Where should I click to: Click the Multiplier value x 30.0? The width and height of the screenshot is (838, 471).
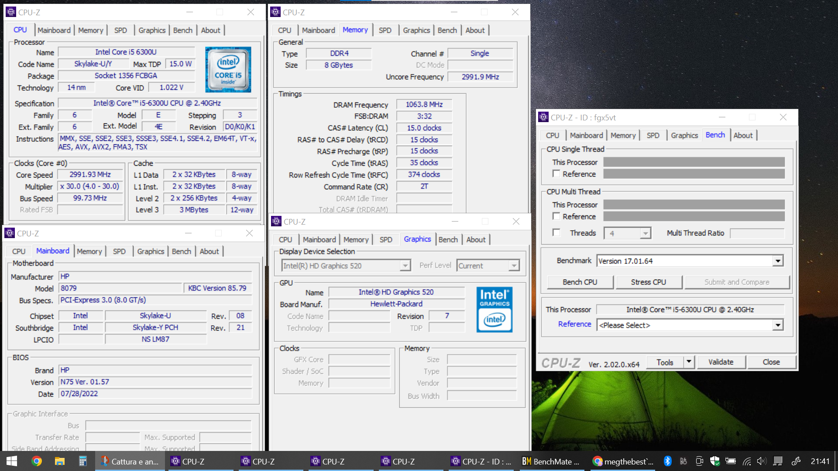click(x=90, y=186)
